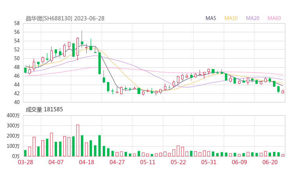289x171 pixels.
Task: Select the 05-31 date label
Action: coord(209,162)
